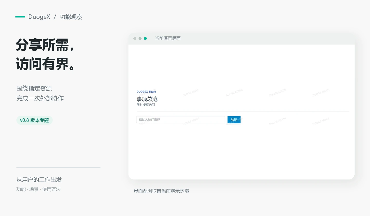370x216 pixels.
Task: Select the DUOGEX Share label
Action: point(146,92)
